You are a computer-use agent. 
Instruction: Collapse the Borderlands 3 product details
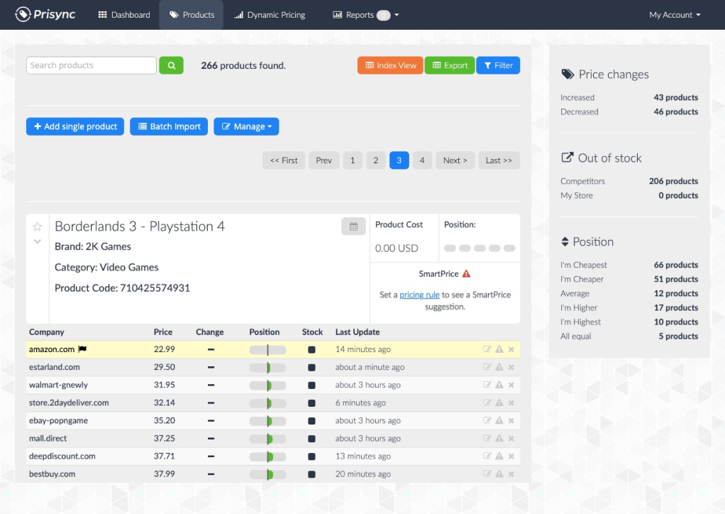pyautogui.click(x=37, y=241)
